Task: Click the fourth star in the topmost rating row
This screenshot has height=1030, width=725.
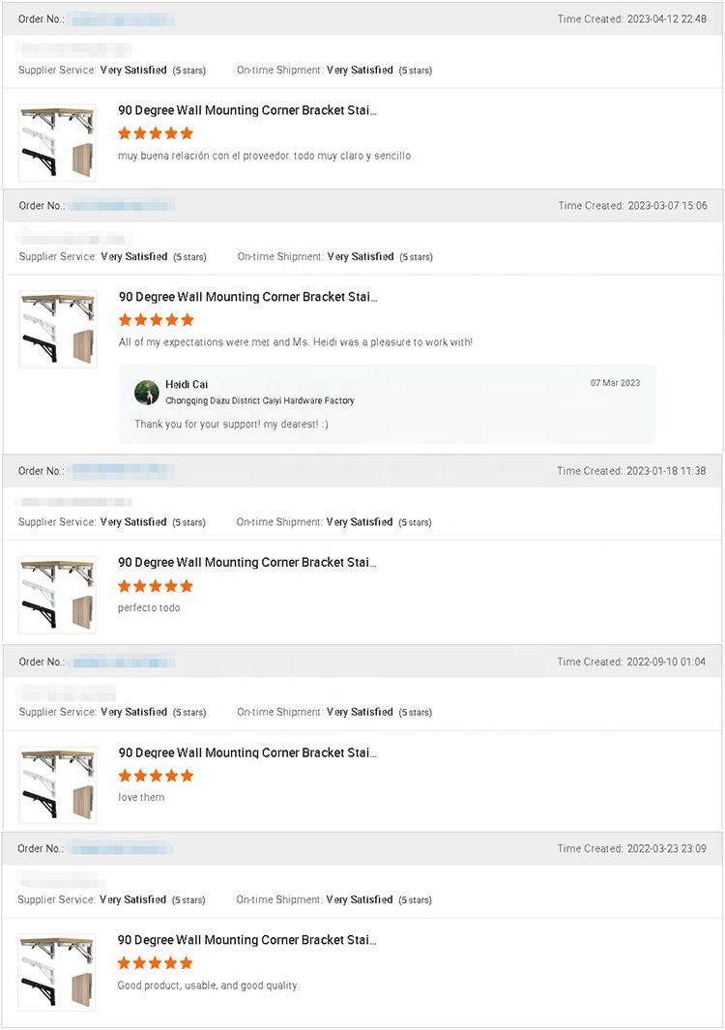Action: click(170, 132)
